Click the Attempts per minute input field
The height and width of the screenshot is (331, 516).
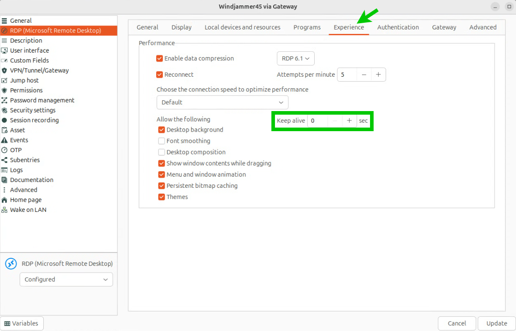coord(347,74)
